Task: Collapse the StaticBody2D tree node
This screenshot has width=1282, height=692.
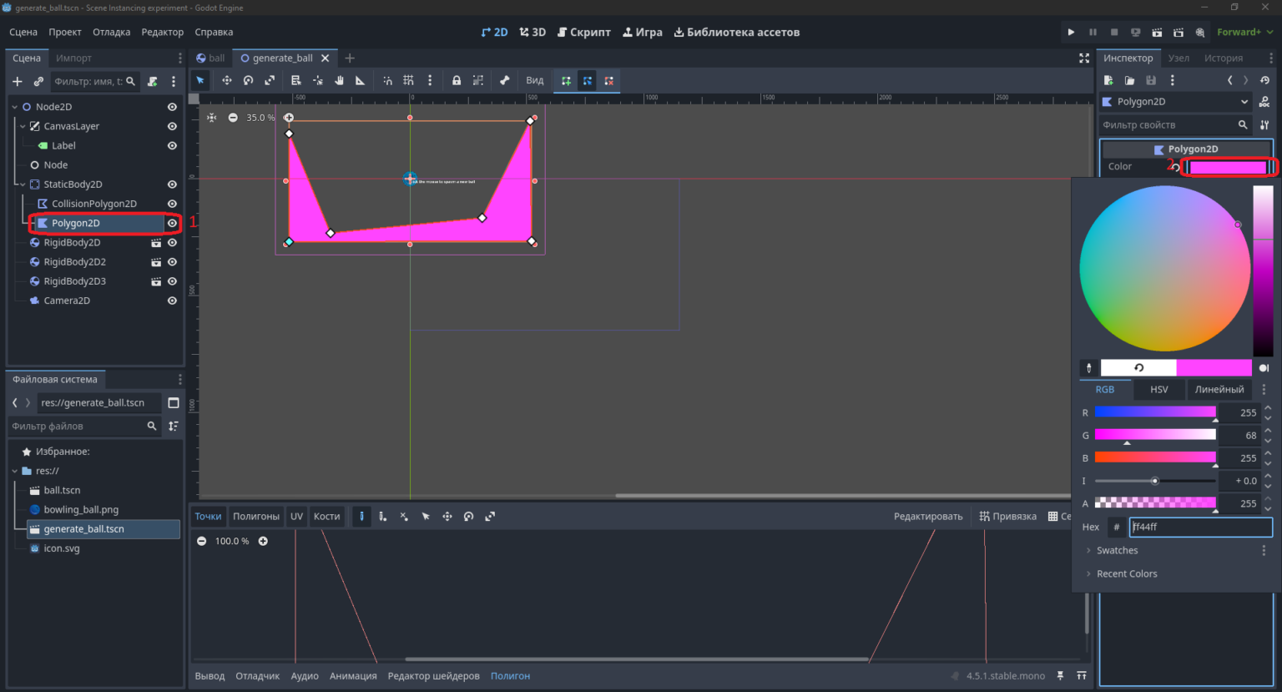Action: [x=23, y=184]
